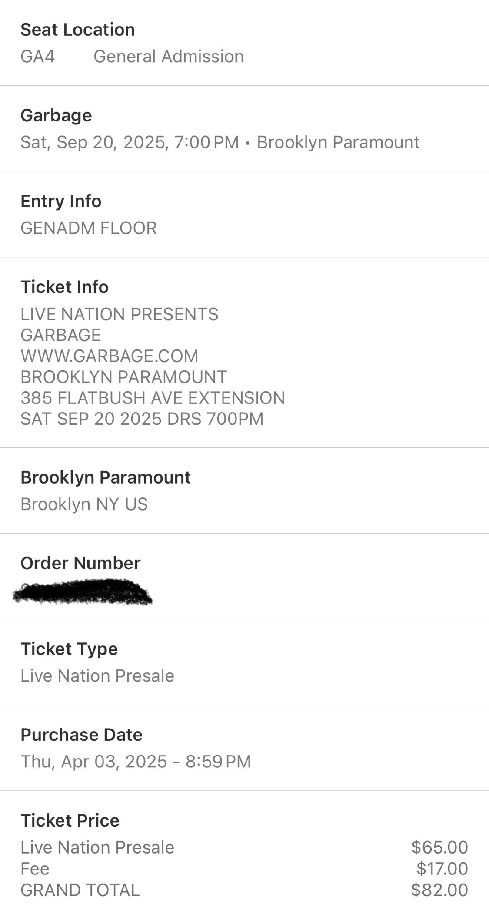Viewport: 489px width, 914px height.
Task: Tap the WWW.GARBAGE.COM website text
Action: 109,356
